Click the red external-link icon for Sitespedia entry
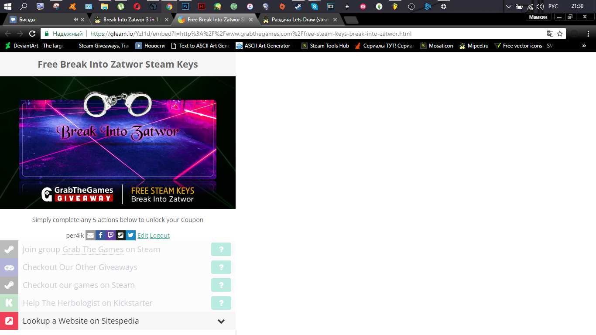Screen dimensions: 596x335 [x=9, y=321]
